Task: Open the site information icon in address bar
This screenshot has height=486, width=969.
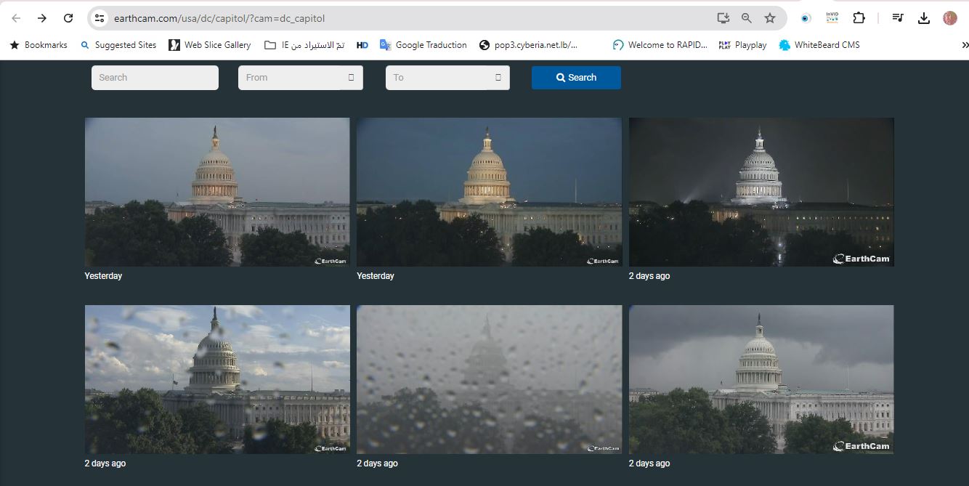Action: (100, 18)
